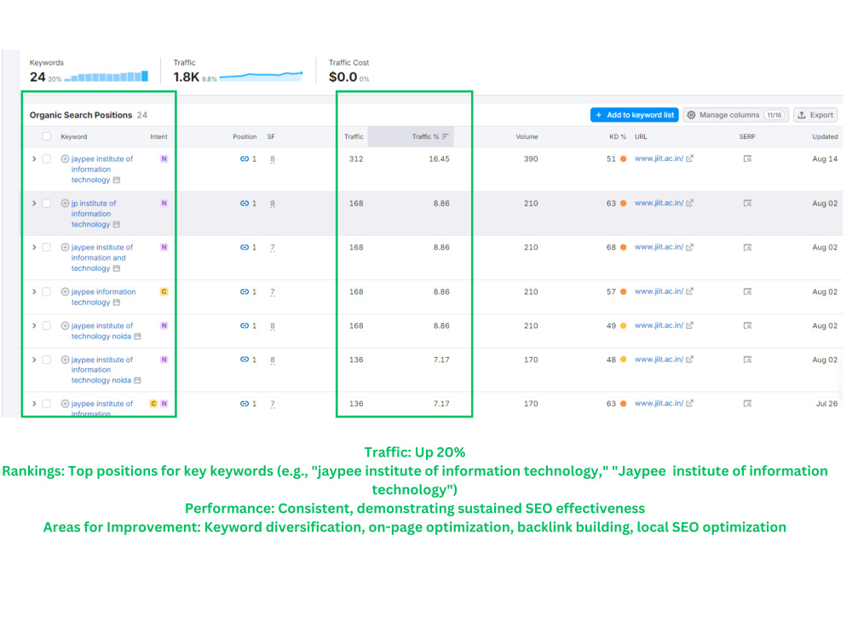The image size is (852, 639).
Task: Sort table by Updated column header
Action: pyautogui.click(x=825, y=136)
